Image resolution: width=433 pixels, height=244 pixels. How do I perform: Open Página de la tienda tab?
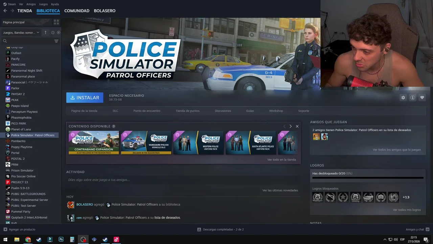click(84, 111)
